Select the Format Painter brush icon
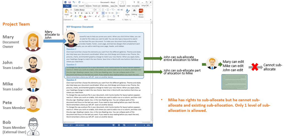This screenshot has height=138, width=284. (71, 16)
